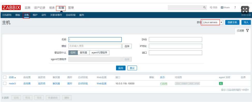This screenshot has height=102, width=252.
Task: Select the agent代理程序 monitoring option
Action: click(99, 53)
